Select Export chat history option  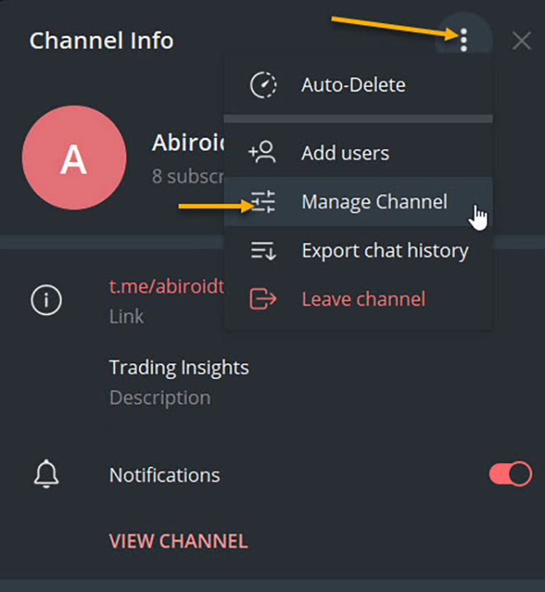click(384, 251)
